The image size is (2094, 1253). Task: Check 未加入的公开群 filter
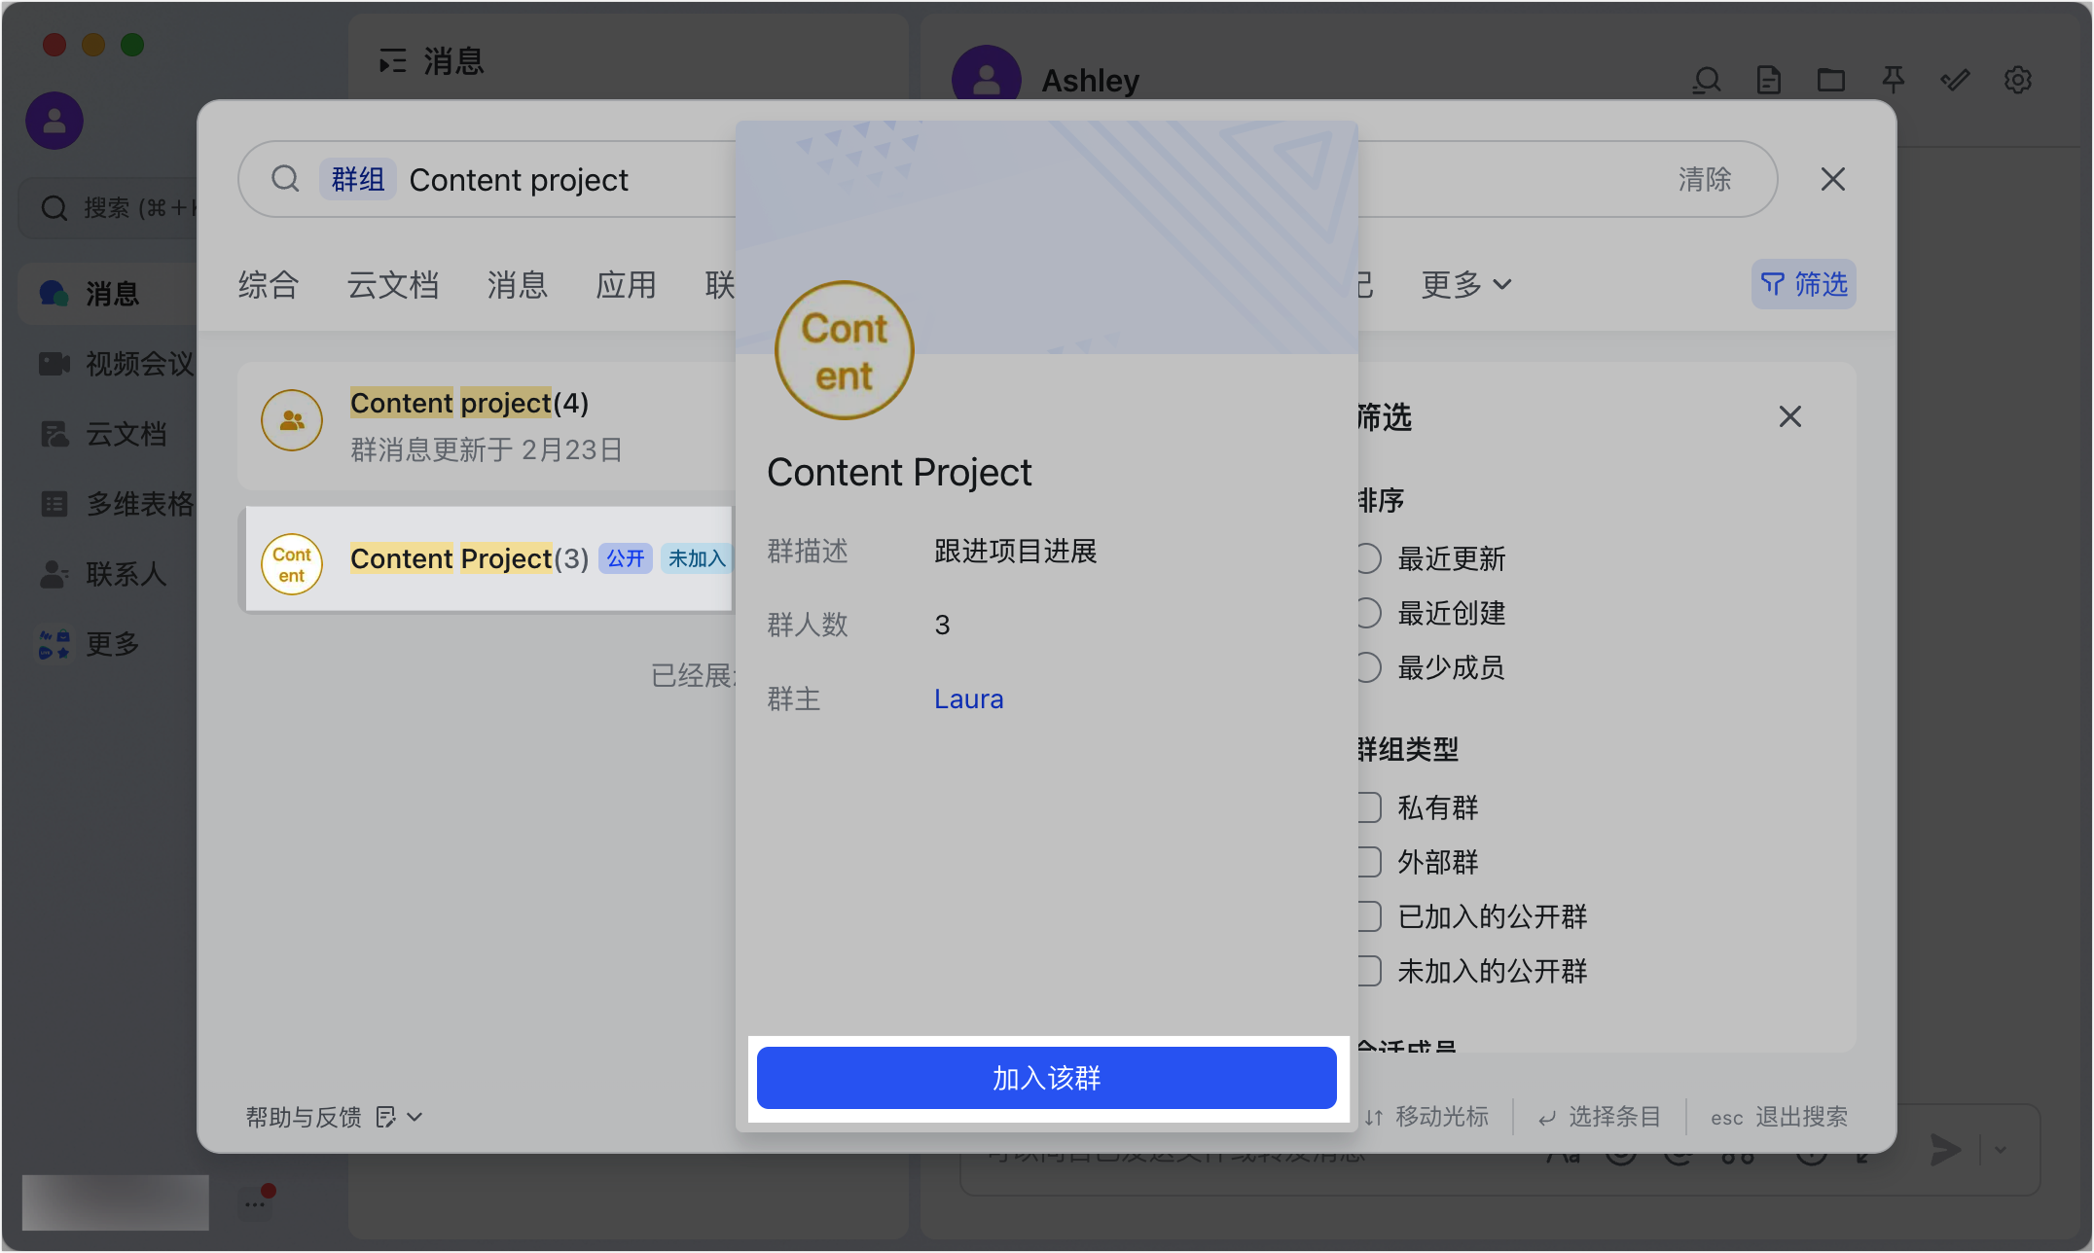(x=1368, y=971)
